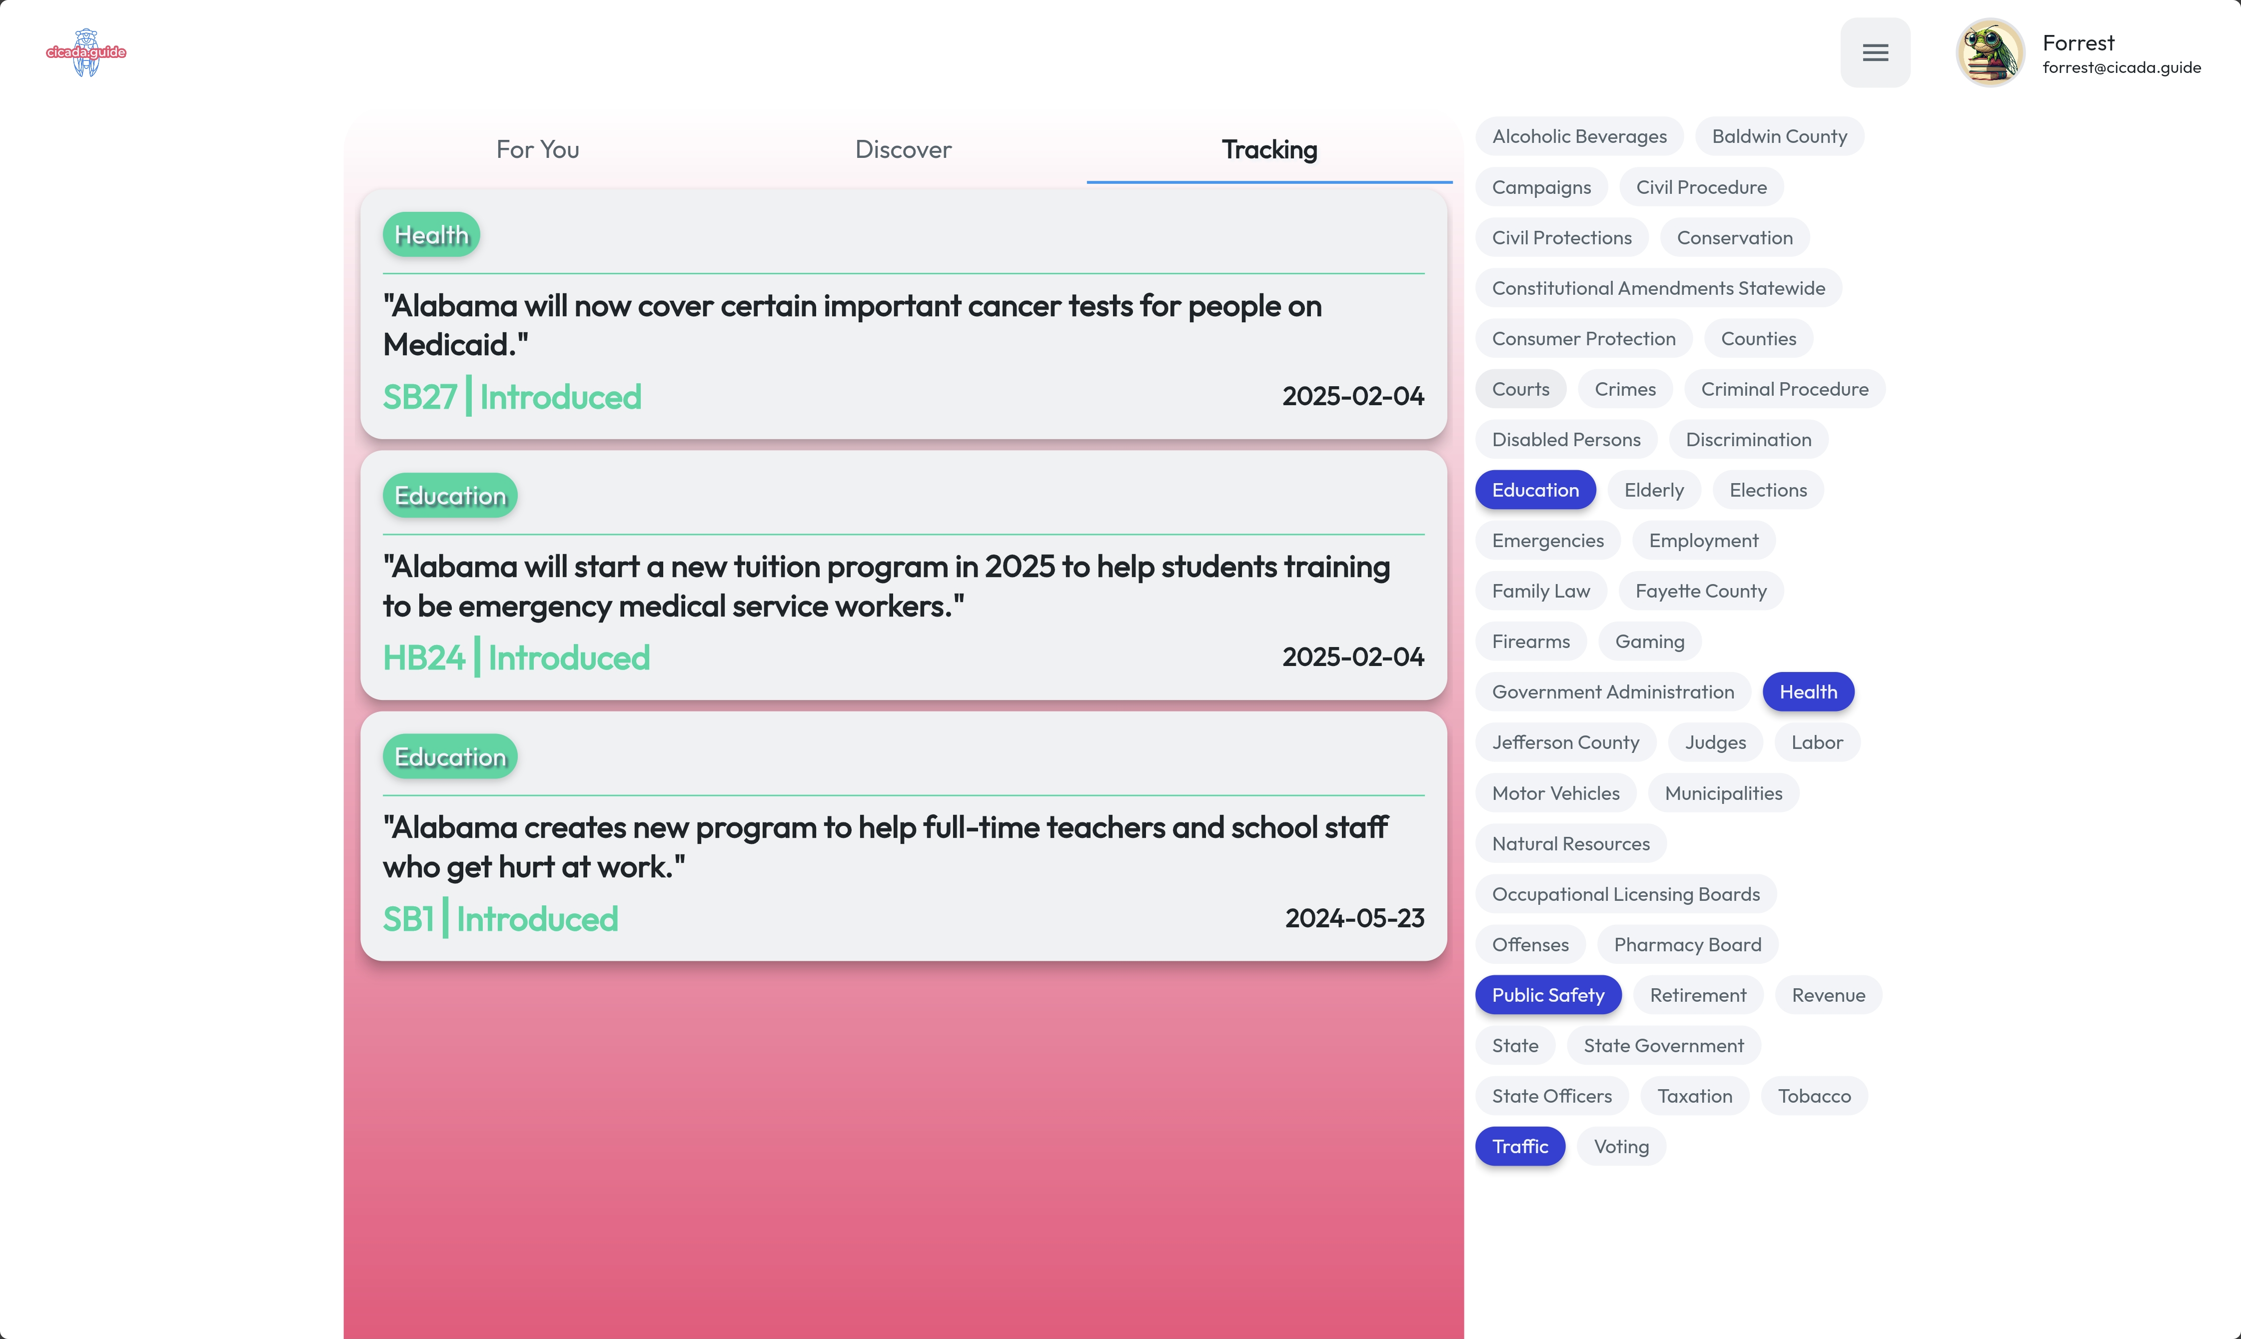Viewport: 2241px width, 1339px height.
Task: Click the cicada.guide logo icon
Action: (86, 52)
